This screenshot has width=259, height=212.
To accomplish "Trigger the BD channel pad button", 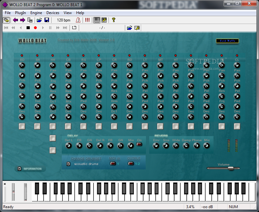I will pos(22,126).
